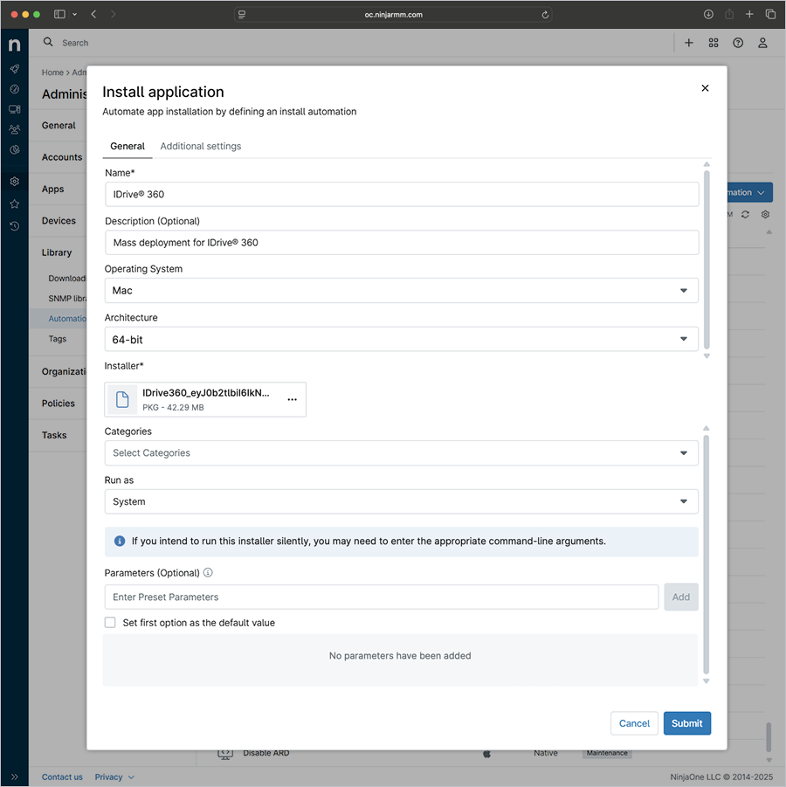Click the NinjaOne logo in the sidebar

point(14,45)
